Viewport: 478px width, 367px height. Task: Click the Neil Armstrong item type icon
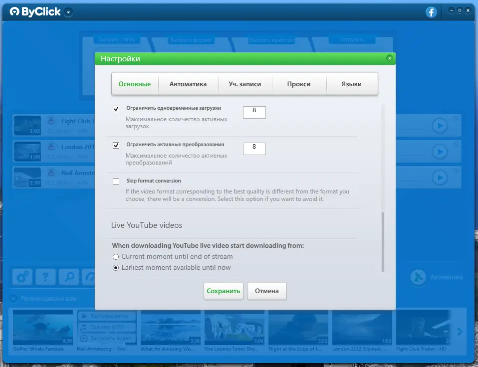(51, 173)
